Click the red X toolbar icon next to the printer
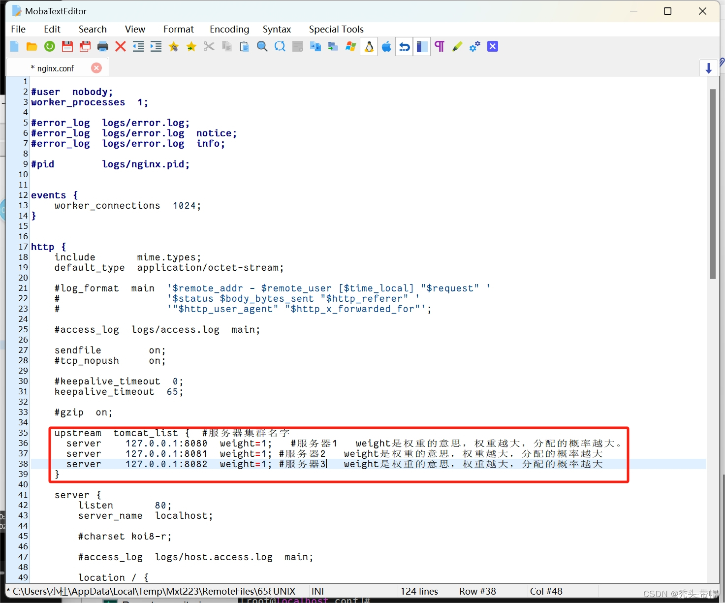Image resolution: width=725 pixels, height=603 pixels. click(121, 47)
